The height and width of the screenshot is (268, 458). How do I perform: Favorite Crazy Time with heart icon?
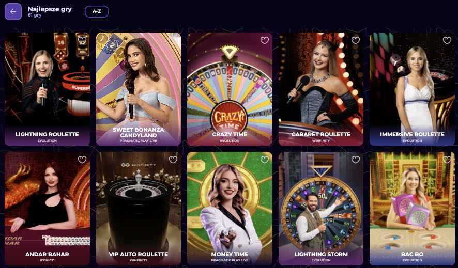(264, 40)
